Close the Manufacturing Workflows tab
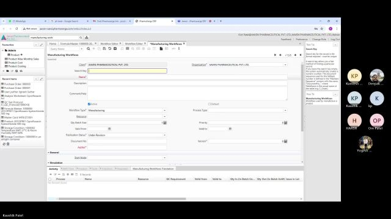Image resolution: width=391 pixels, height=219 pixels. click(x=184, y=44)
